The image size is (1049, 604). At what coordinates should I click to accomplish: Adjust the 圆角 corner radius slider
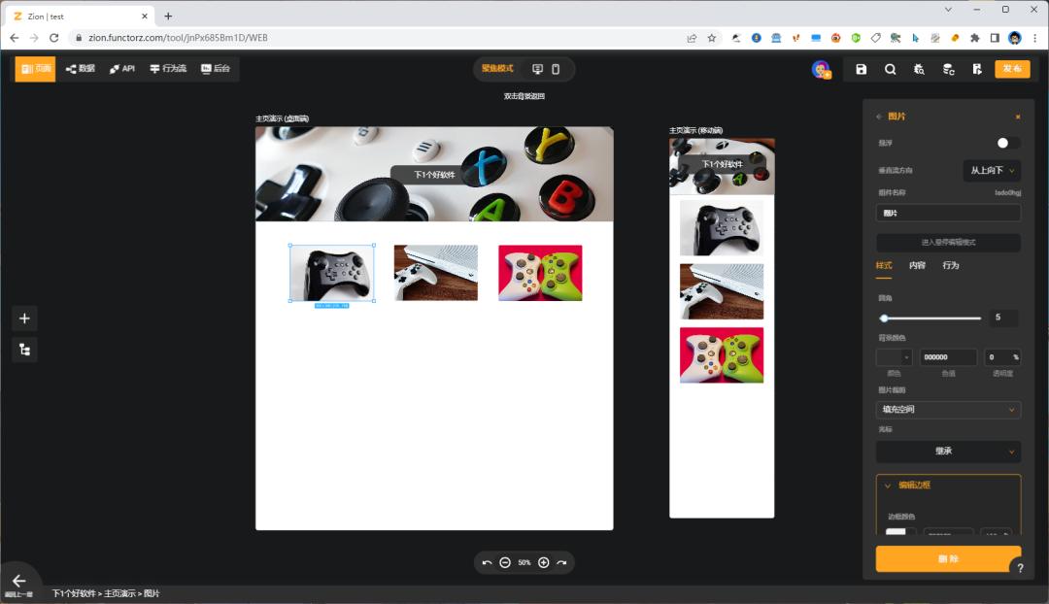931,318
